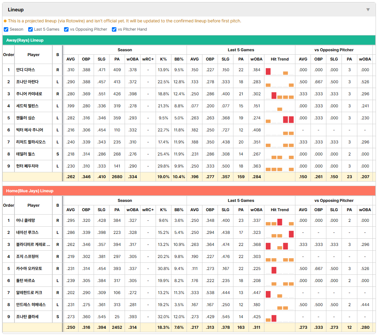Disable the vs Opposing Pitcher checkbox
Viewport: 378px width, 336px height.
[66, 29]
